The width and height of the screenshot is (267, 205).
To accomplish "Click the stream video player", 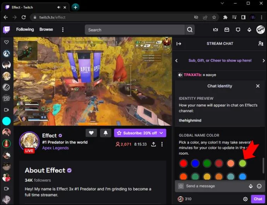I will 92,81.
